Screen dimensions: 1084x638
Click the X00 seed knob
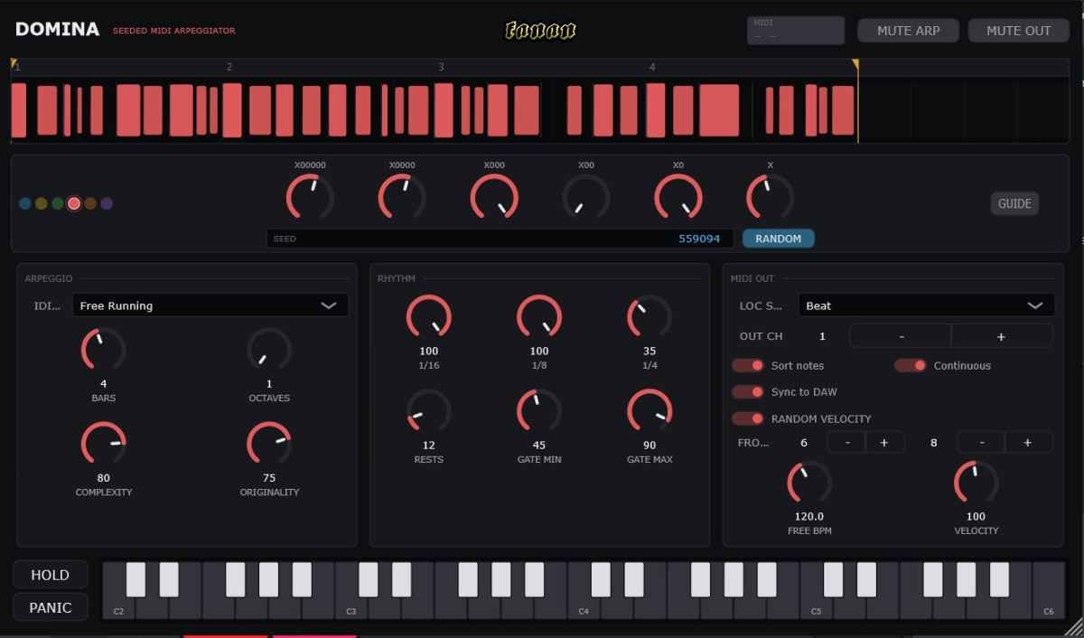pyautogui.click(x=586, y=197)
